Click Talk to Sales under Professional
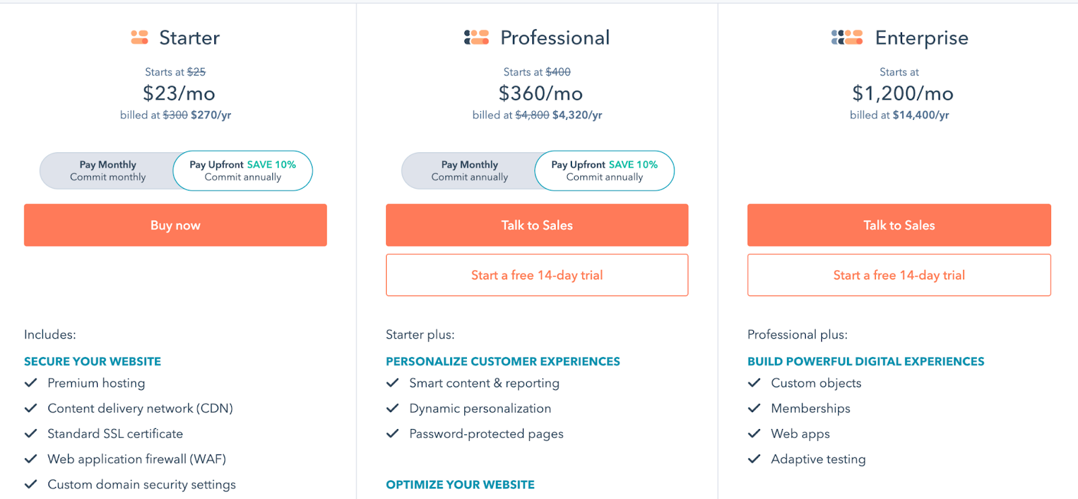The image size is (1078, 499). tap(536, 225)
